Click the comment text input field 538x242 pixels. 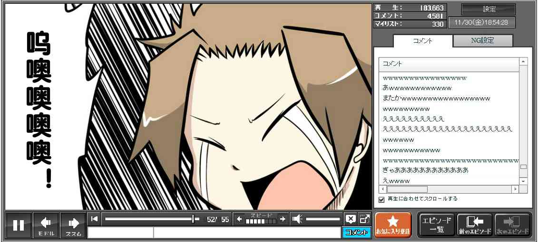(246, 233)
